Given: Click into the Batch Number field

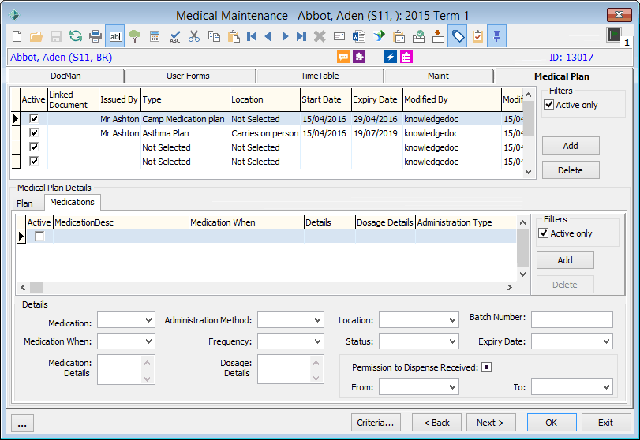Looking at the screenshot, I should click(572, 319).
